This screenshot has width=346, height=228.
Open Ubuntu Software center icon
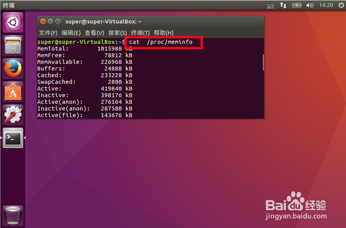pos(13,92)
